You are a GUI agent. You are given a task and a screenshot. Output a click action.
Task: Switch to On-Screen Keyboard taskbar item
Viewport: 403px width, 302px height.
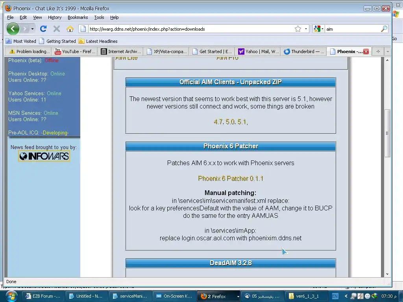coord(174,296)
